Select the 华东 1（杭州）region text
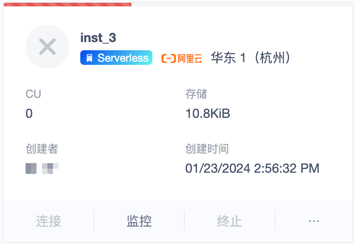This screenshot has height=244, width=355. 251,58
